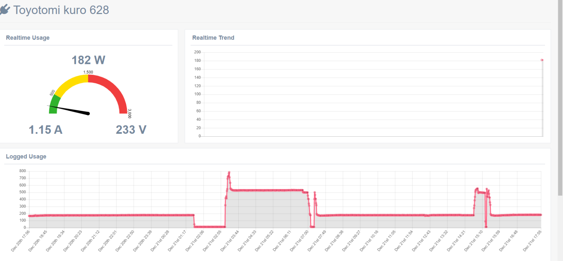Click the 1,500 label on the gauge

pos(88,72)
